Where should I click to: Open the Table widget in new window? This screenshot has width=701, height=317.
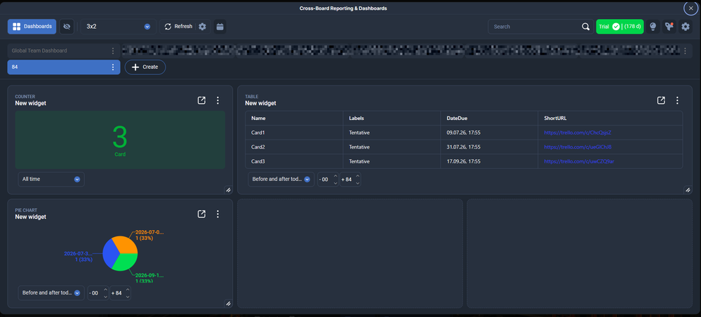pyautogui.click(x=661, y=100)
